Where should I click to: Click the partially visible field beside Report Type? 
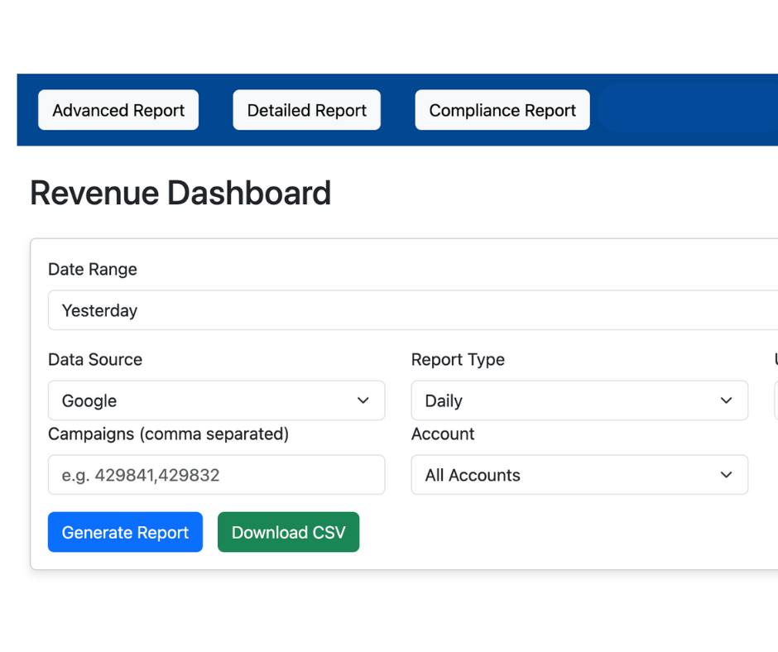775,400
